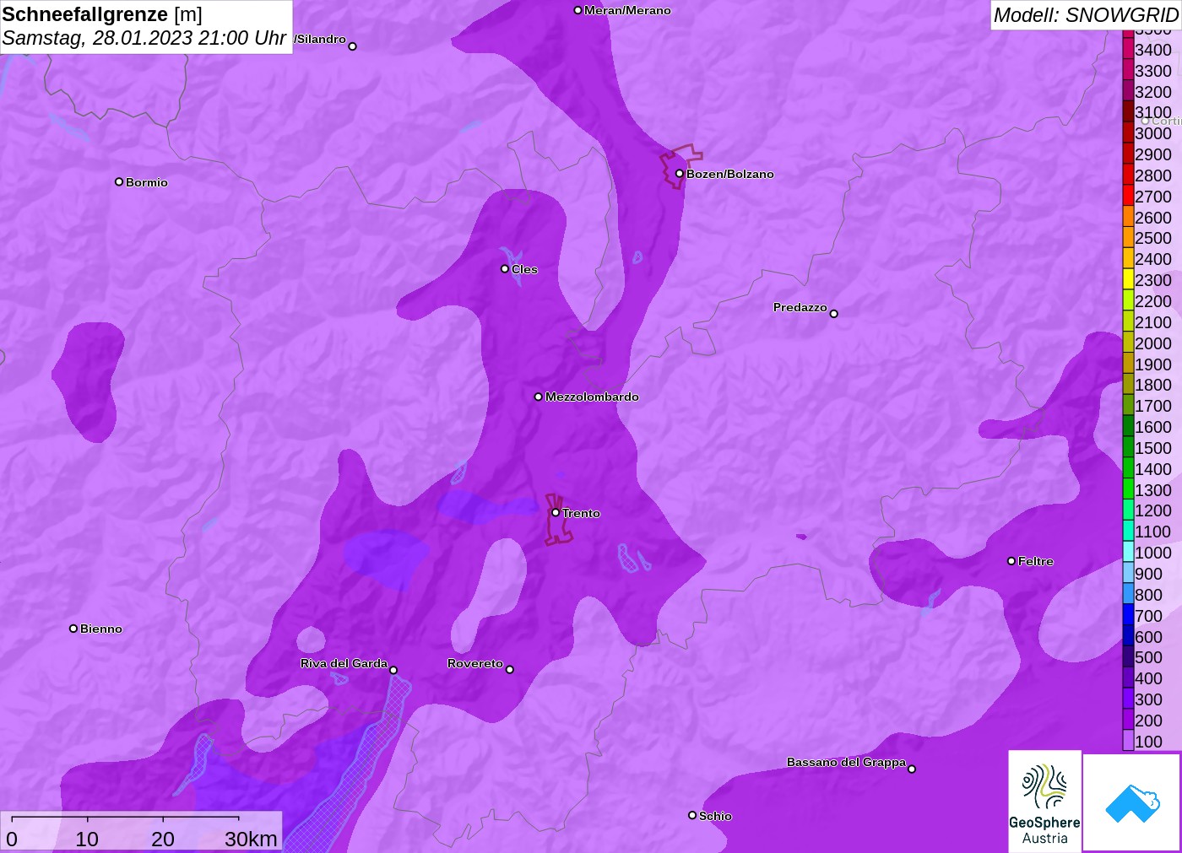Click the Schneefallgrenze [m] title

102,14
